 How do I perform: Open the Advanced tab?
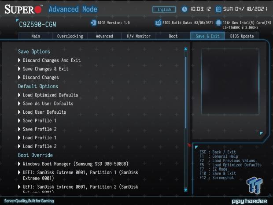[104, 36]
